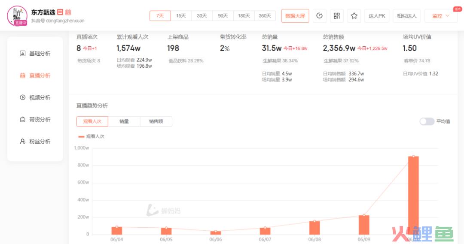Select the 360天 time range

(265, 16)
